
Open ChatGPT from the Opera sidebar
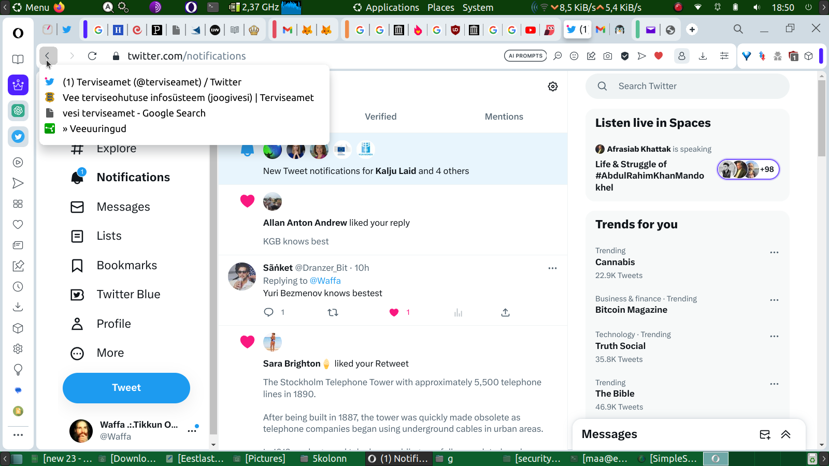(18, 110)
